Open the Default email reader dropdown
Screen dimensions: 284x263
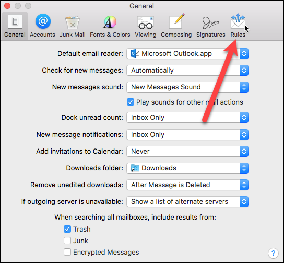pos(187,54)
